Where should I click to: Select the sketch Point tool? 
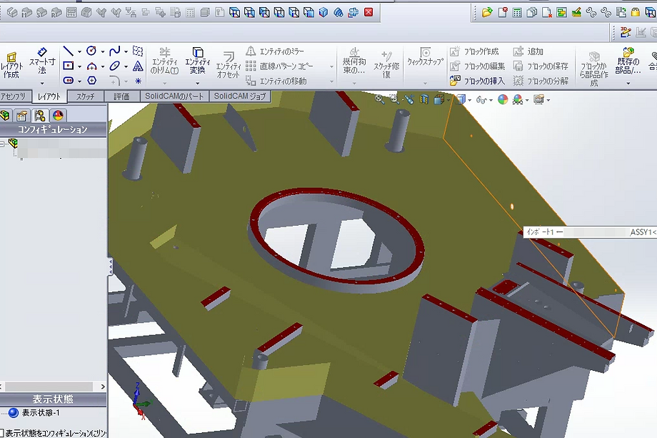(x=138, y=81)
